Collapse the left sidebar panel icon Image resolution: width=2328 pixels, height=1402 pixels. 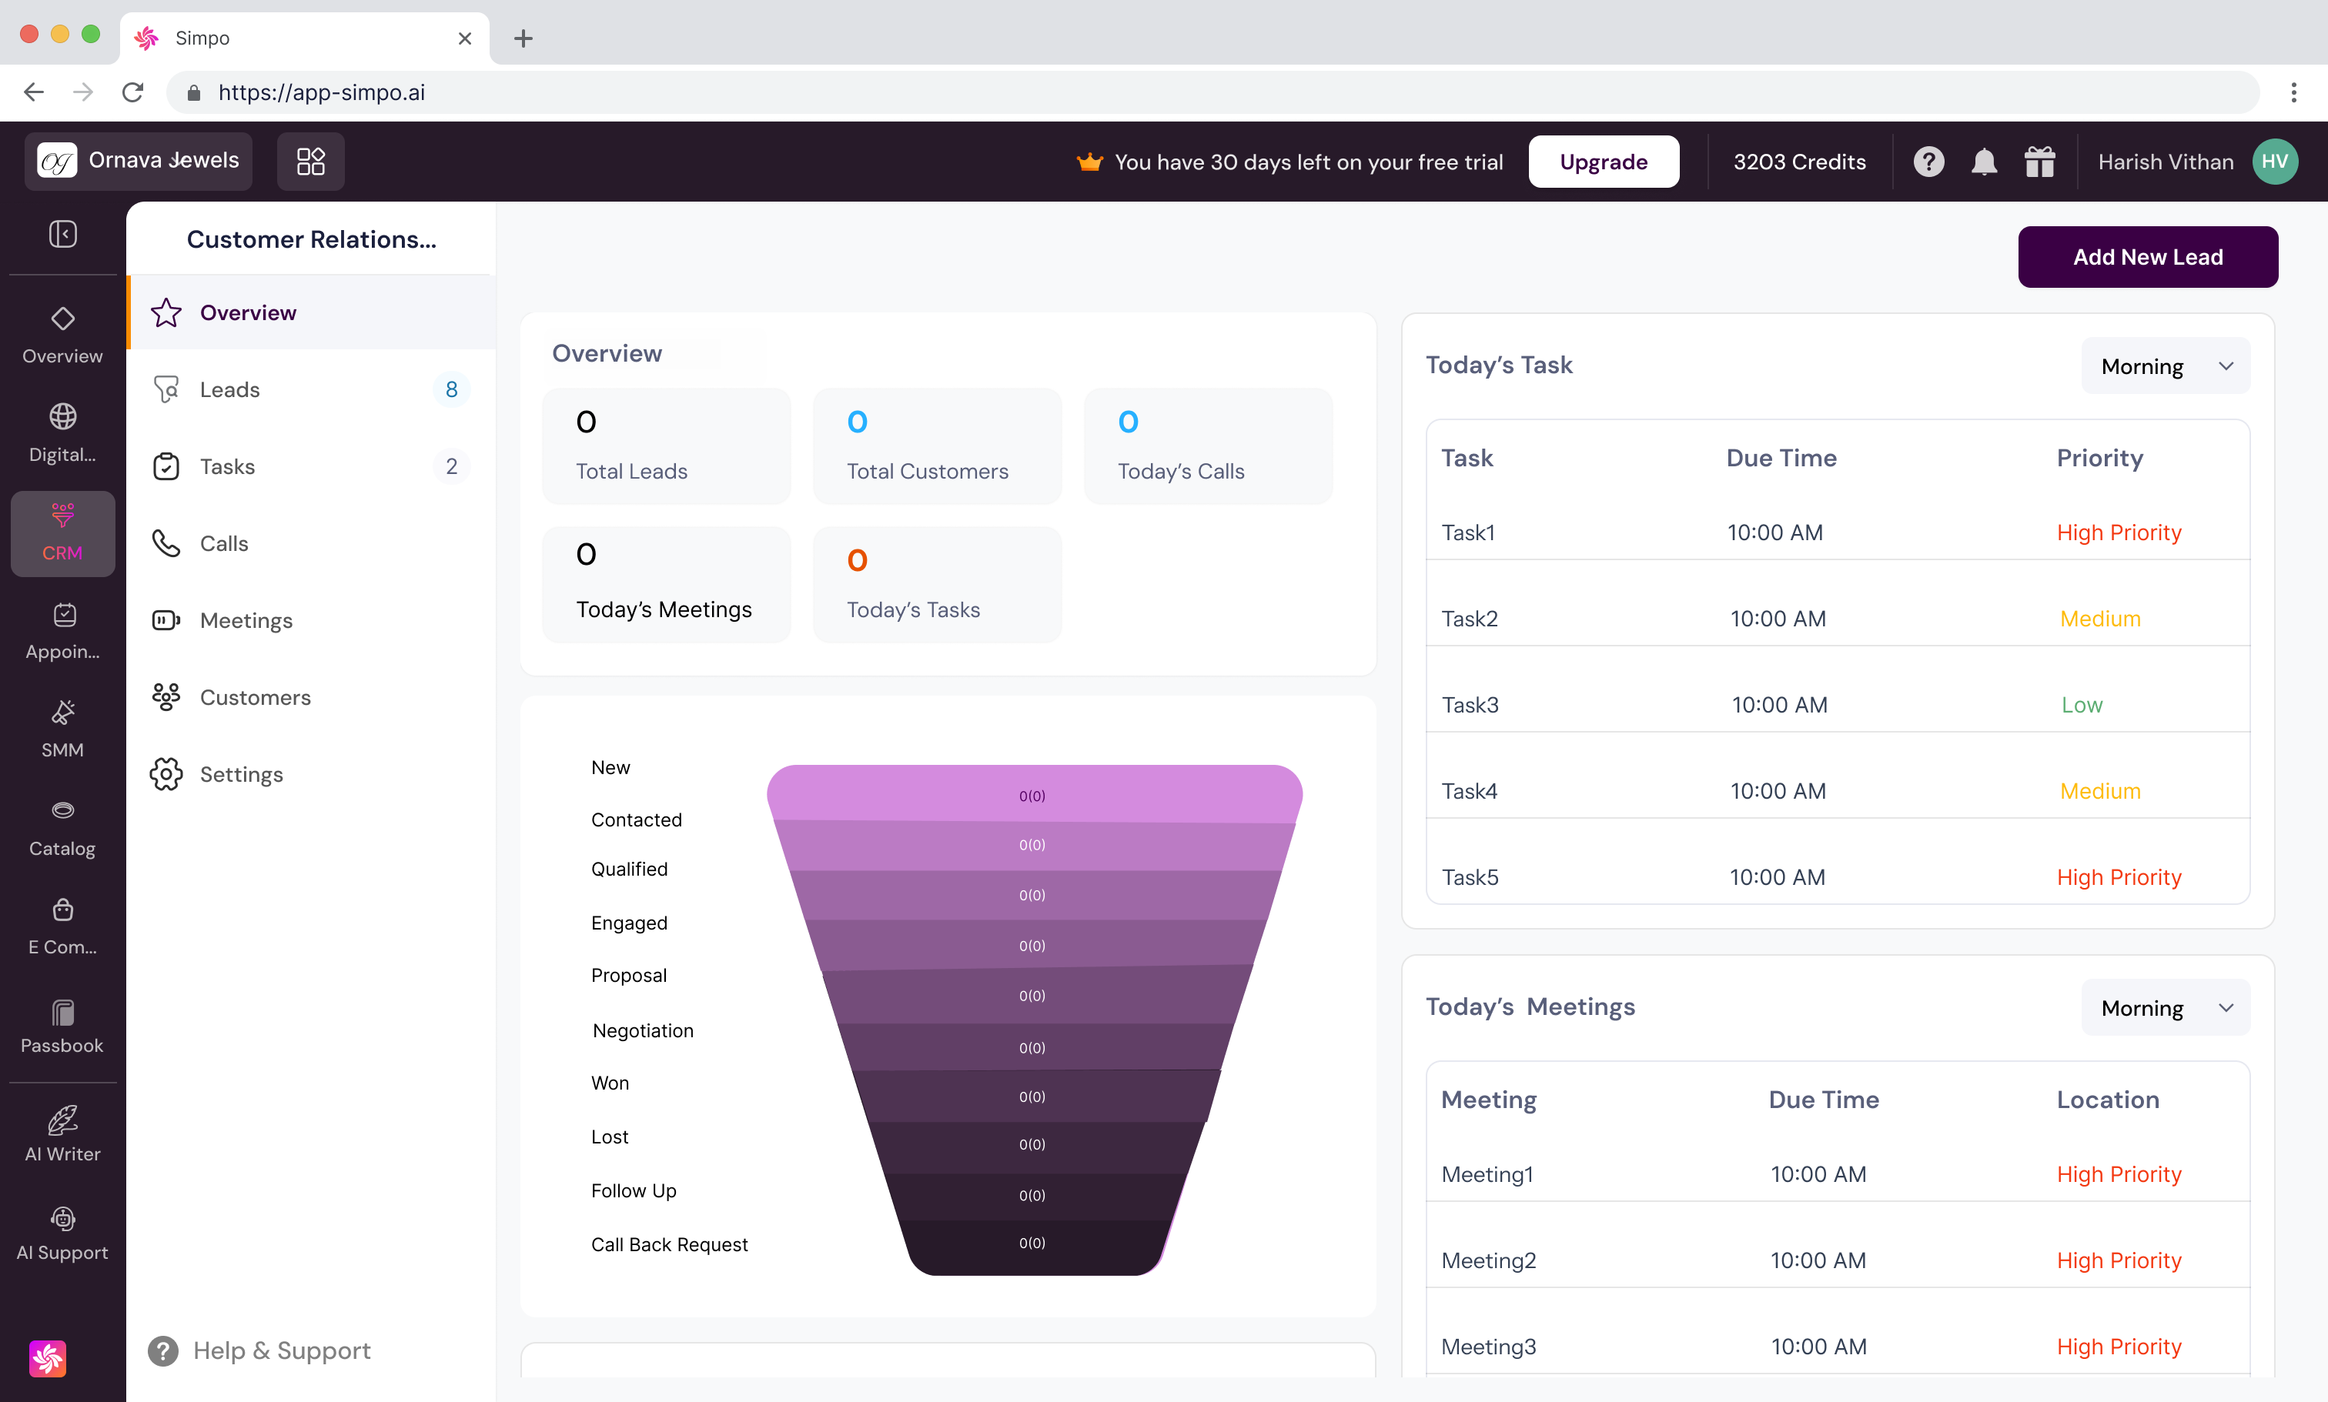[x=62, y=233]
